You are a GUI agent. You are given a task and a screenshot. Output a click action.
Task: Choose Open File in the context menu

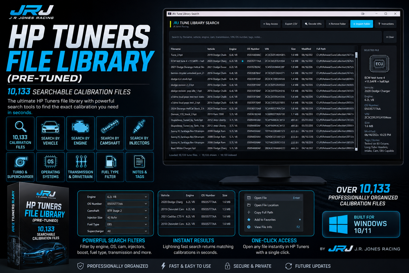click(x=273, y=198)
